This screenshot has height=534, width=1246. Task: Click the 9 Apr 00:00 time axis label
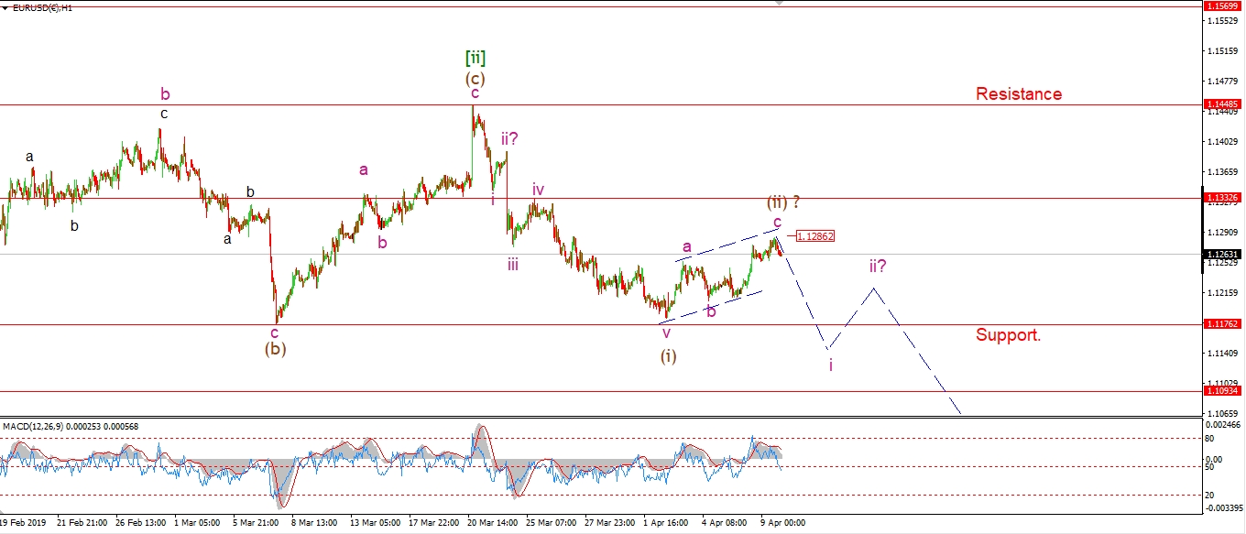click(x=783, y=523)
